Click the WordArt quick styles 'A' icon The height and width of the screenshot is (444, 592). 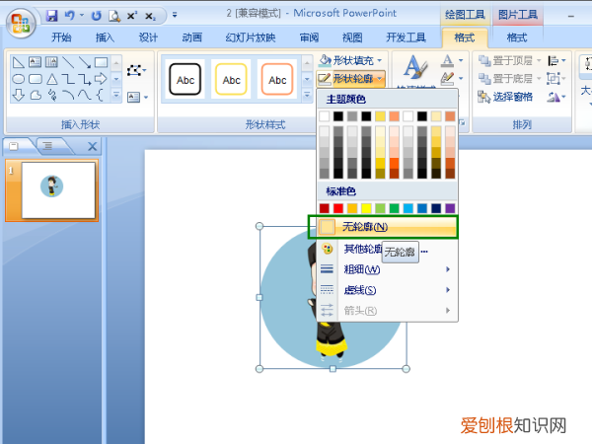(x=415, y=67)
